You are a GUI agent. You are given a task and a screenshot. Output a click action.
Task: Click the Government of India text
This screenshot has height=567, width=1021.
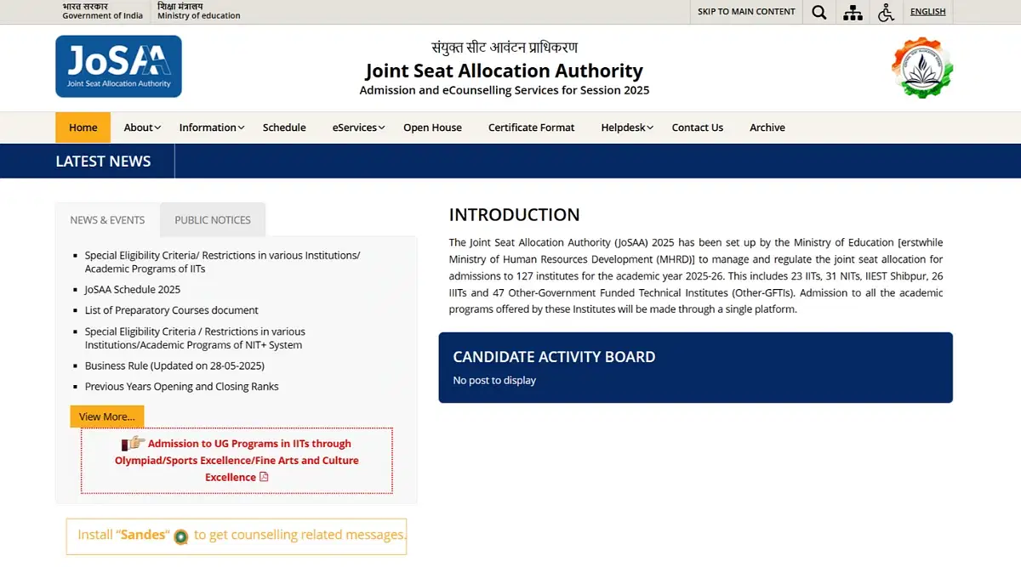(103, 16)
